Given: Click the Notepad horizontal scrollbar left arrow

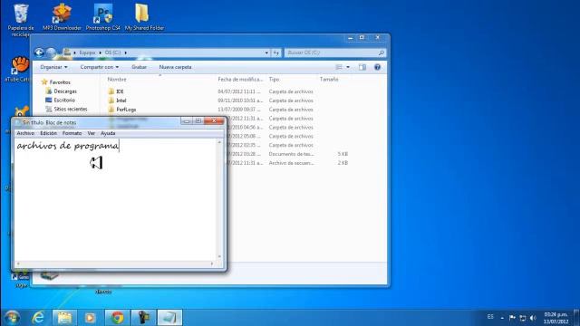Looking at the screenshot, I should tap(18, 264).
